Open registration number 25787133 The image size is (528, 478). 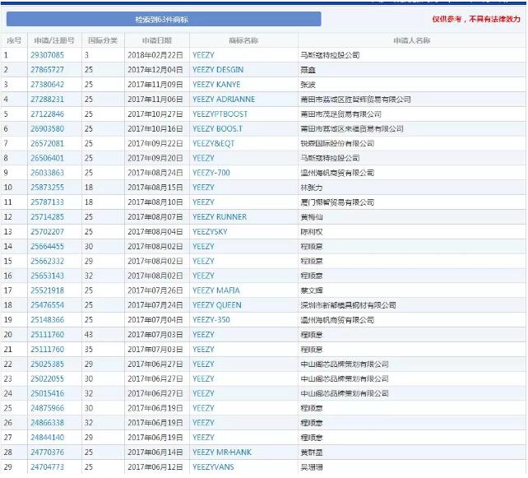(x=47, y=202)
